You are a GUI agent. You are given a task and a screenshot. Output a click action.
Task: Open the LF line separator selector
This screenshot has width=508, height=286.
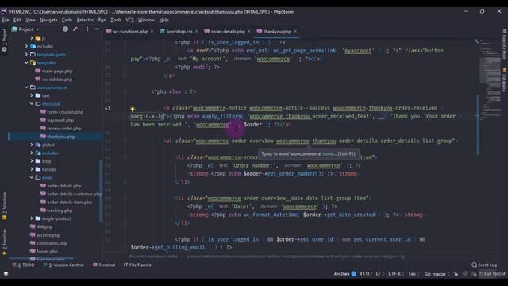(380, 274)
